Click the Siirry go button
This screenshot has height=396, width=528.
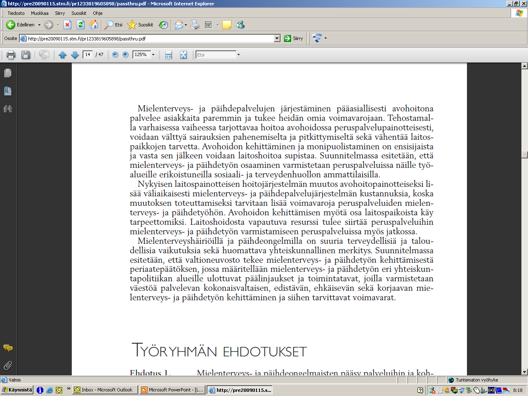[294, 38]
